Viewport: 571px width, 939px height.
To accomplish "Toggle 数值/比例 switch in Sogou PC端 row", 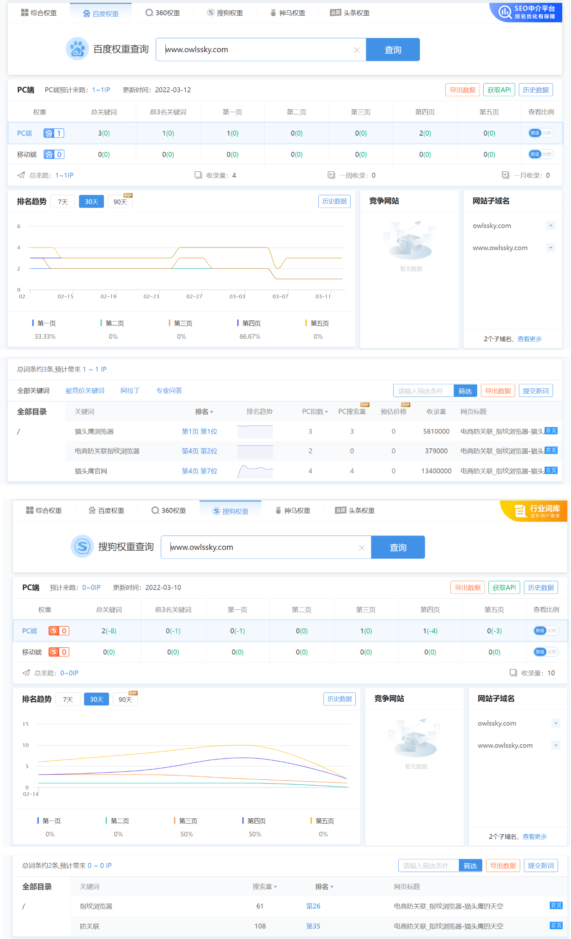I will (546, 631).
